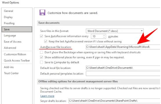Screen dimensions: 161x104
Task: Click the AutoRecover file location field
Action: 123,47
